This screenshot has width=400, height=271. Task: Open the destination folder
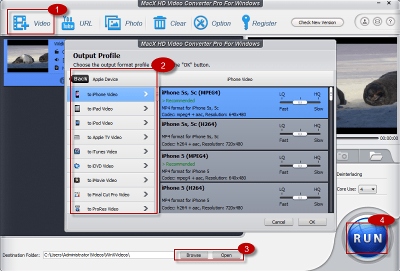226,255
